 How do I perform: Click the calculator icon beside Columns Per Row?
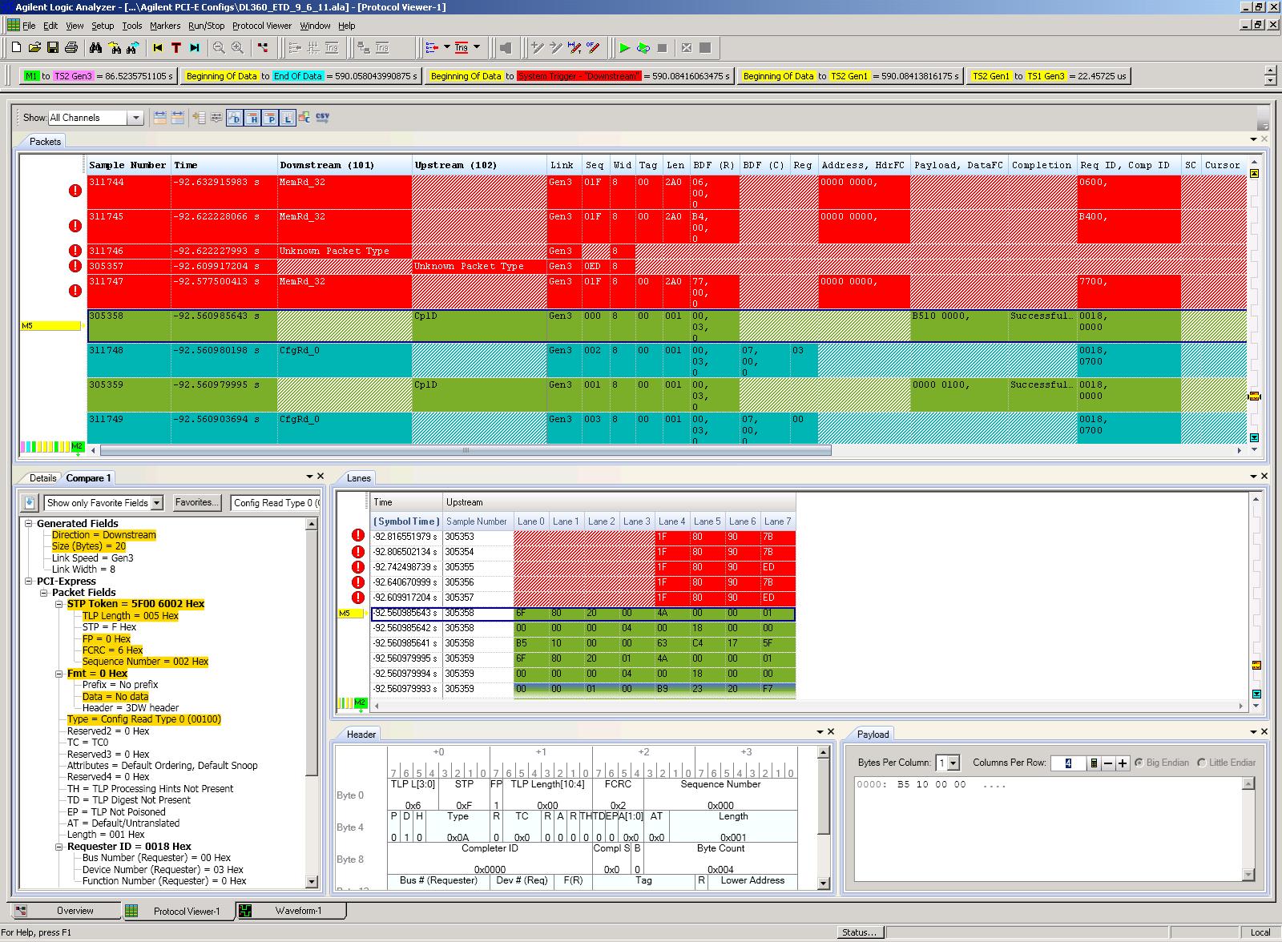click(1094, 763)
